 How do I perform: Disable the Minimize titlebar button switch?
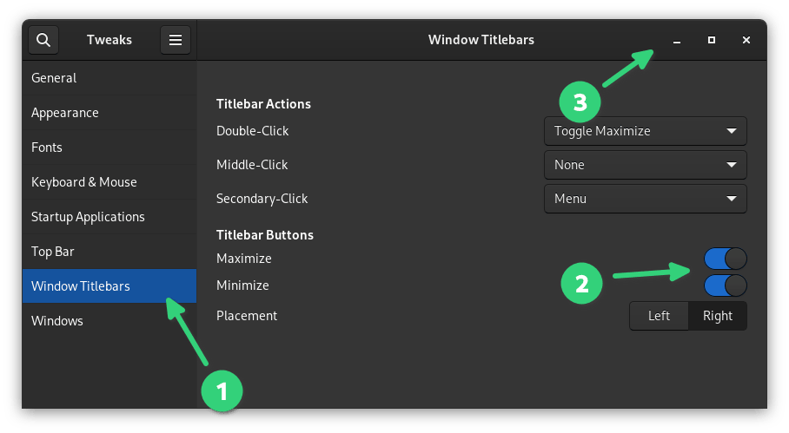tap(726, 285)
